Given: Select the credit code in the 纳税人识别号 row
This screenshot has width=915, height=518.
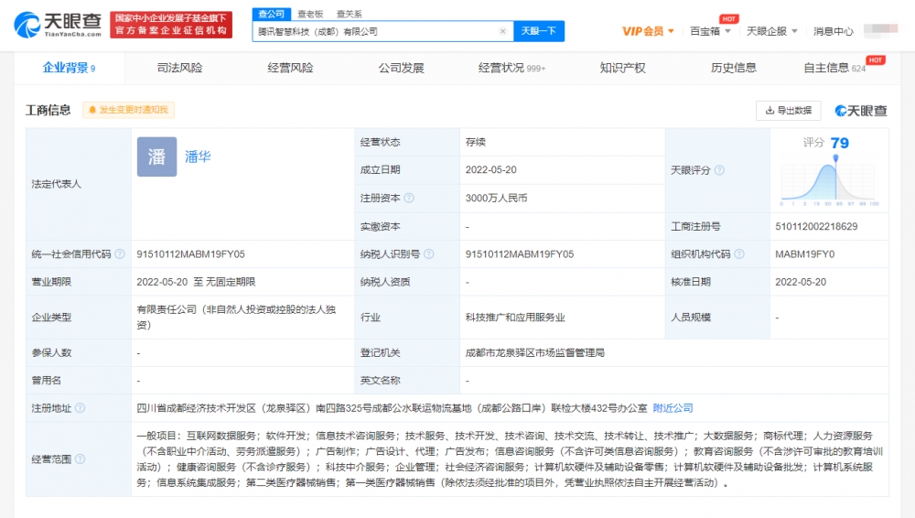Looking at the screenshot, I should pos(520,254).
